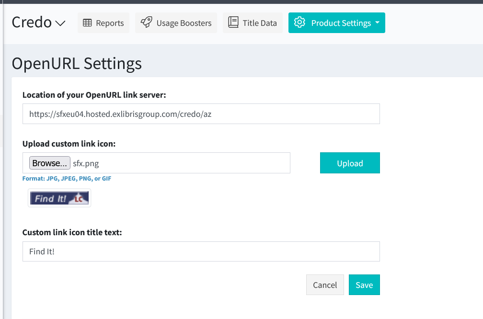Cancel the OpenURL settings changes
Screen dimensions: 483x319
click(x=325, y=285)
